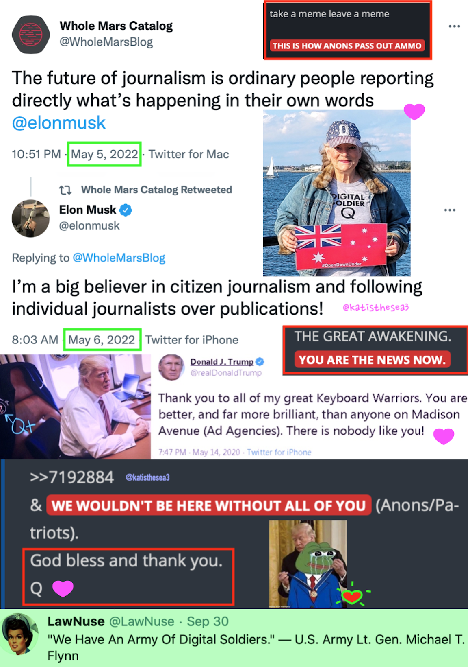Click the Donald J. Trump name link
This screenshot has width=468, height=667.
tap(222, 362)
